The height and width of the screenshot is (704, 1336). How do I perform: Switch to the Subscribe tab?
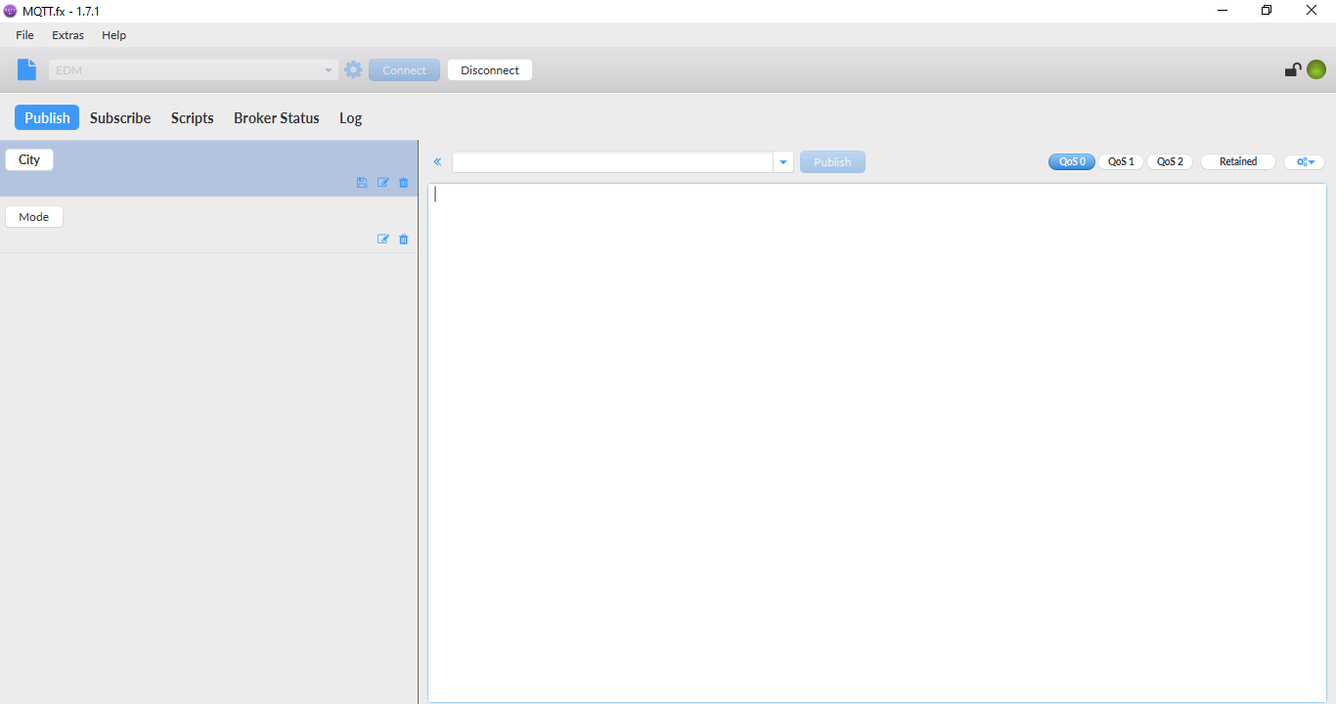[119, 117]
